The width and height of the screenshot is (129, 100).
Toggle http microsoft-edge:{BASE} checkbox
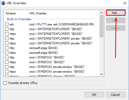click(x=7, y=48)
